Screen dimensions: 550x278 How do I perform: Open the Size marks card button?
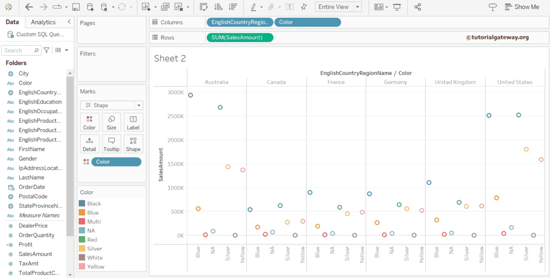click(x=111, y=122)
